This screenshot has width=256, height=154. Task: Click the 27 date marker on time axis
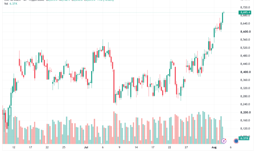click(186, 147)
